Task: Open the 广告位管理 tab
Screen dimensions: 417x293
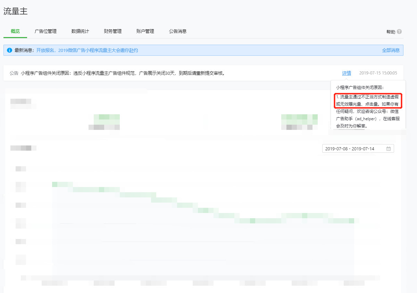Action: pyautogui.click(x=45, y=31)
